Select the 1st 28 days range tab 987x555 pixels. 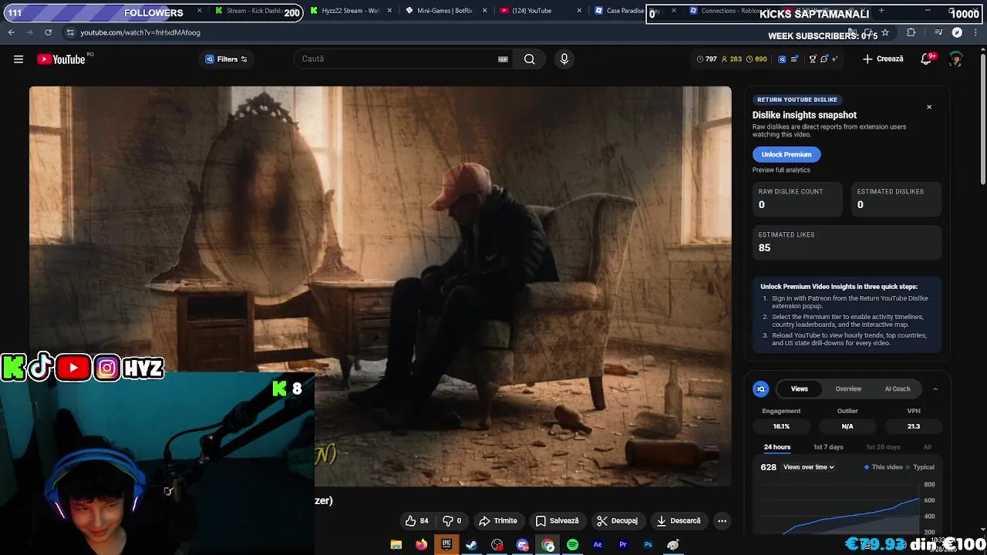883,447
